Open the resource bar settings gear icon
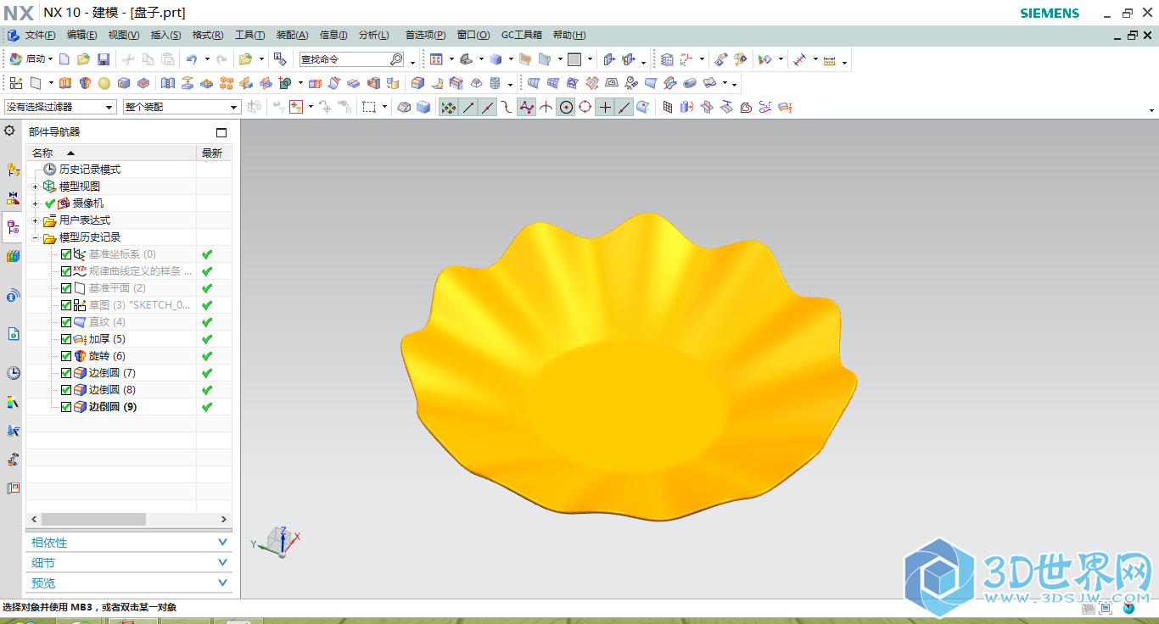1159x624 pixels. click(9, 131)
